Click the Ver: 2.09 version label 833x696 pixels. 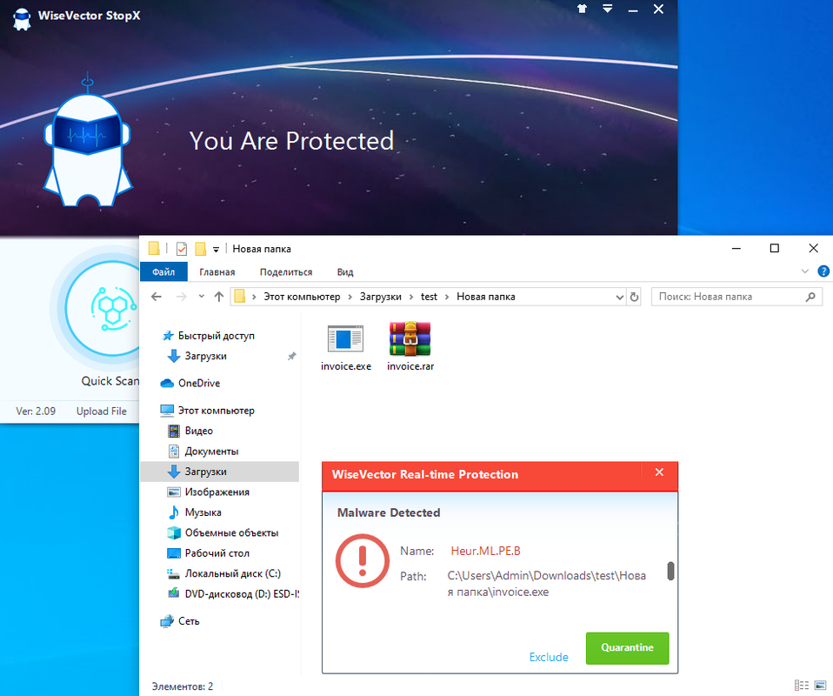36,411
